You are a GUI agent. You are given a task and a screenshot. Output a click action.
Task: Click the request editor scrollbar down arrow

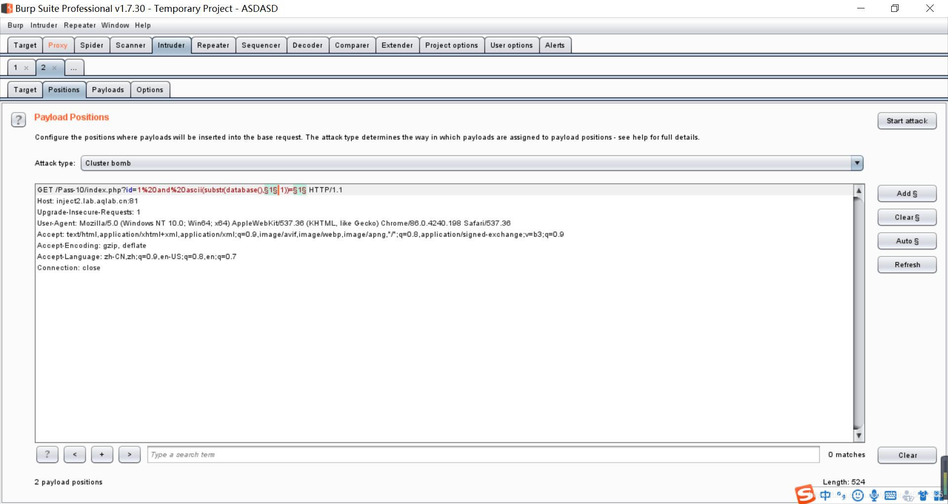click(859, 435)
